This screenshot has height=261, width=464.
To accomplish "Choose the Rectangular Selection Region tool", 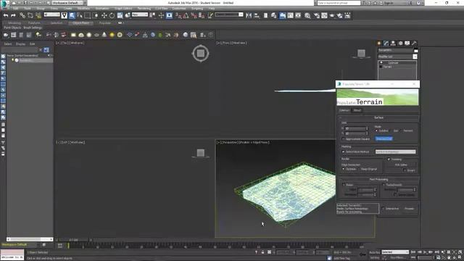I will tap(88, 15).
